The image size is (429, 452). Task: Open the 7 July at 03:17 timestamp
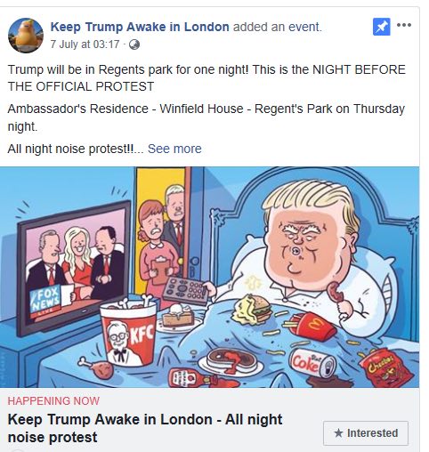(x=85, y=44)
